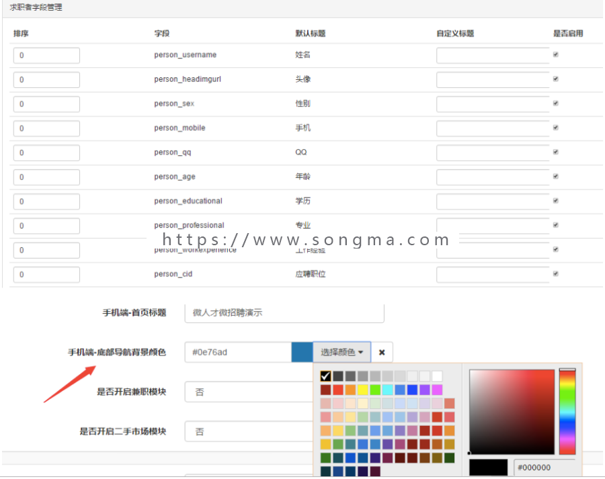Toggle the enabled checkbox for person_cid
Screen dimensions: 605x479
pyautogui.click(x=556, y=274)
